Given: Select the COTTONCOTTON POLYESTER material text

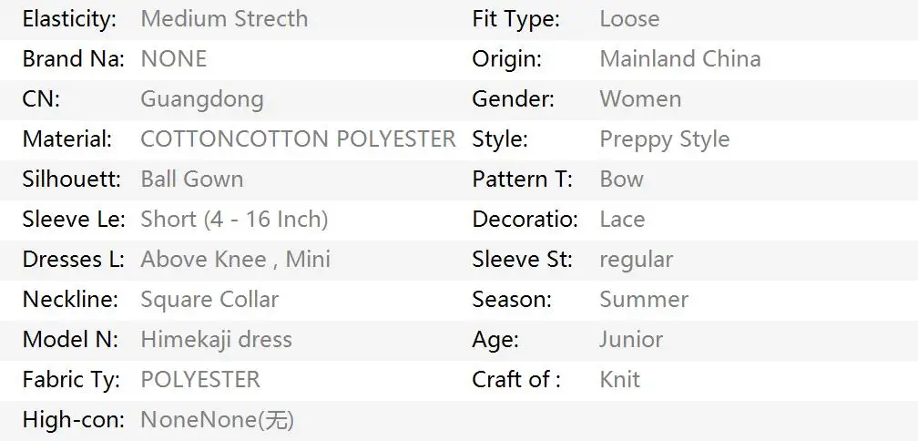Looking at the screenshot, I should point(298,138).
